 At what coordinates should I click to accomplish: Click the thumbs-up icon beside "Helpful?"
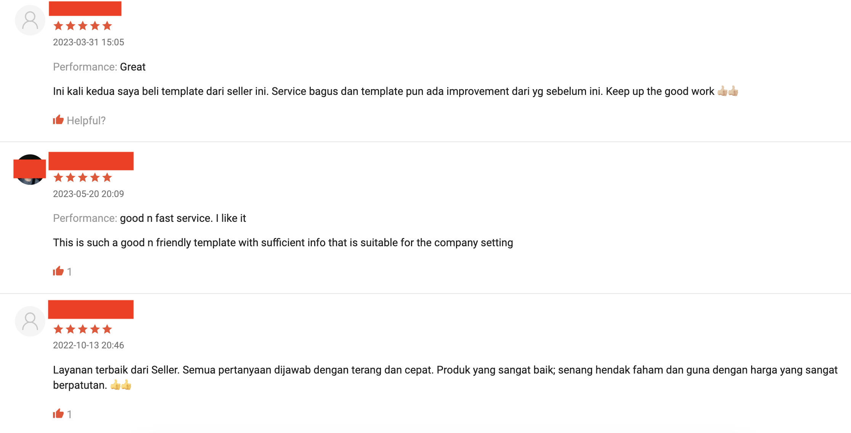[x=58, y=120]
